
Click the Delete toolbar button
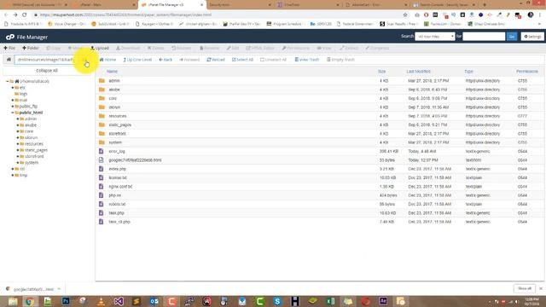click(x=155, y=48)
